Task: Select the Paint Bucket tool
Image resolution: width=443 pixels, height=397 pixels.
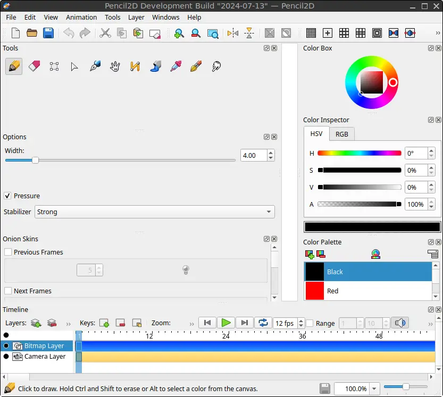Action: coord(155,66)
